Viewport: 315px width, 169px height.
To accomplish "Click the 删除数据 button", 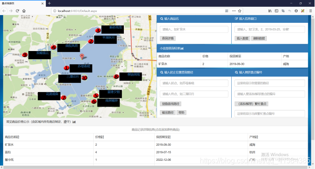I will [259, 38].
